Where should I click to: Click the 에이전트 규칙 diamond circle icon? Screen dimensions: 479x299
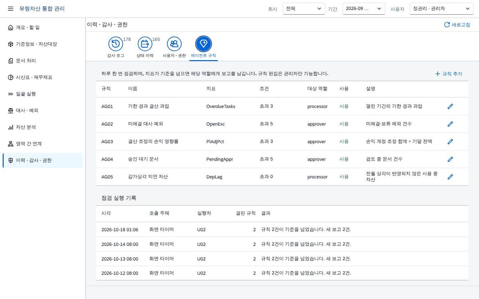[x=204, y=44]
